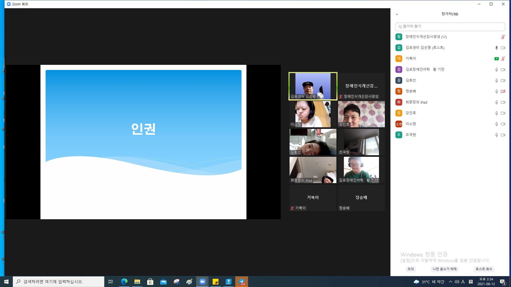Screen dimensions: 511x287
Task: Open Zoom from the Windows taskbar
Action: tap(203, 282)
